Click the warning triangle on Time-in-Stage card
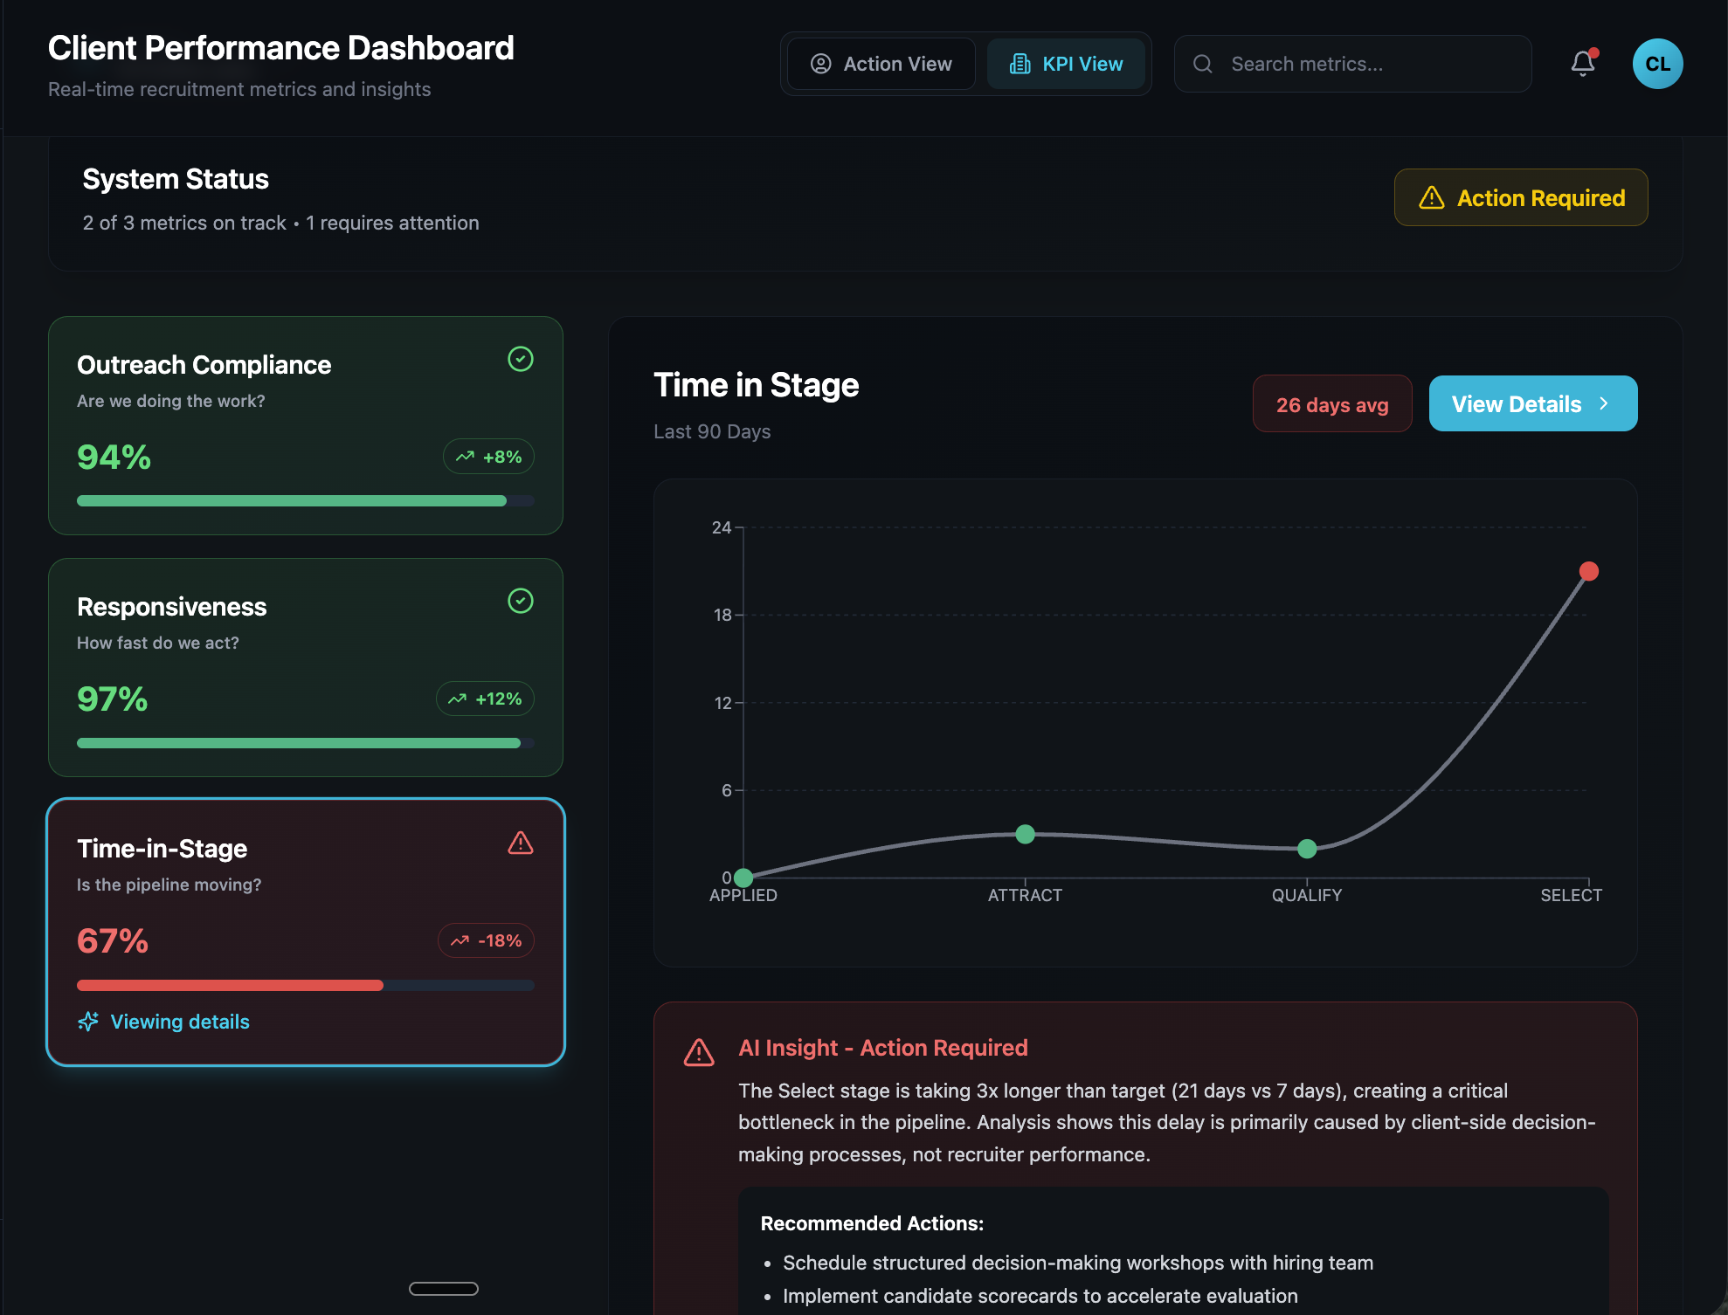 (x=520, y=842)
